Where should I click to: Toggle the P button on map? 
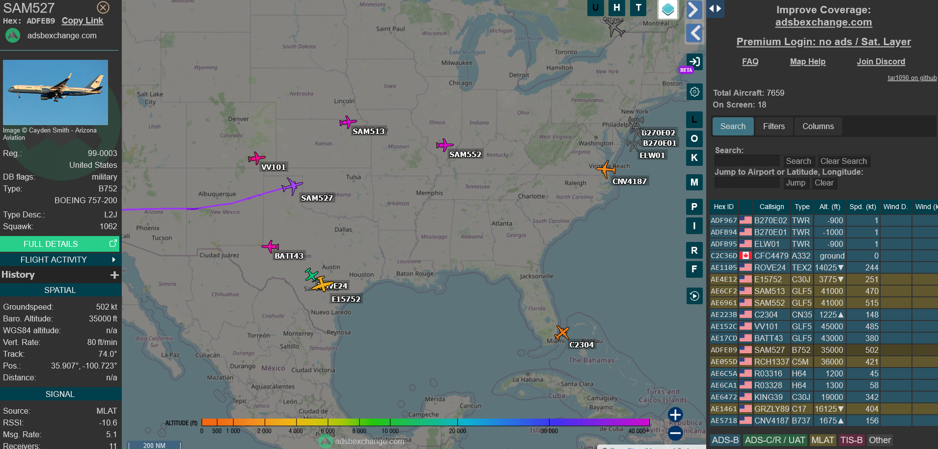point(694,207)
